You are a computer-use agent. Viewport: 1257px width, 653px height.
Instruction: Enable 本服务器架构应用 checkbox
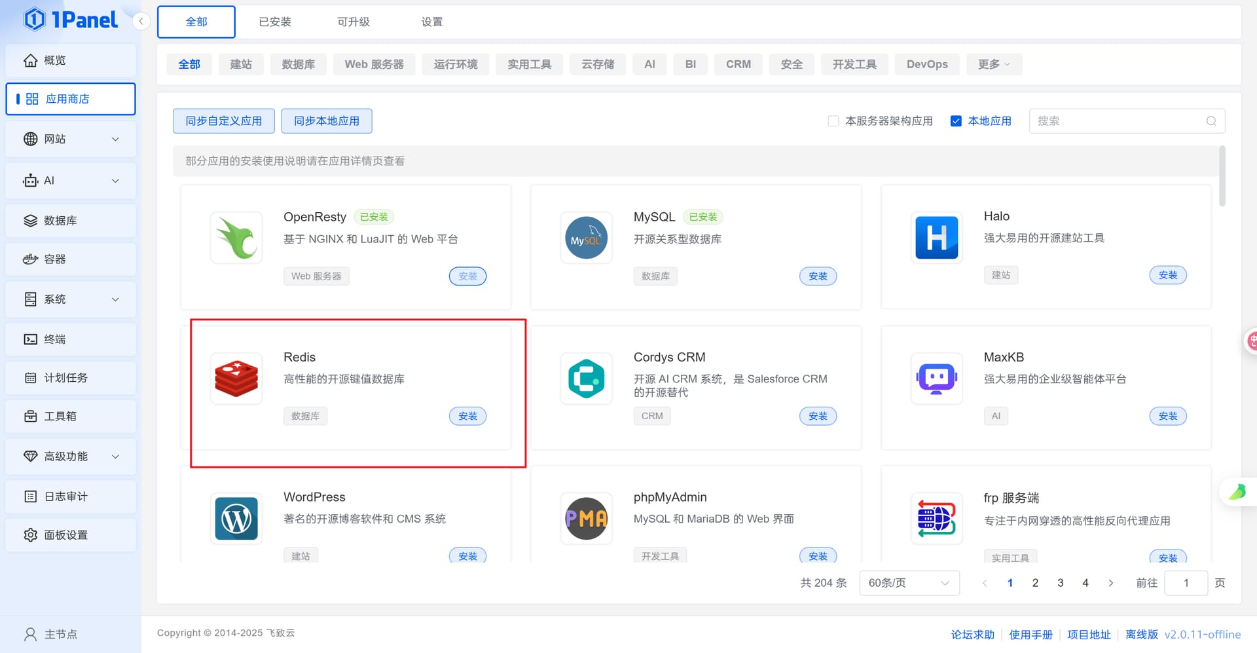833,121
